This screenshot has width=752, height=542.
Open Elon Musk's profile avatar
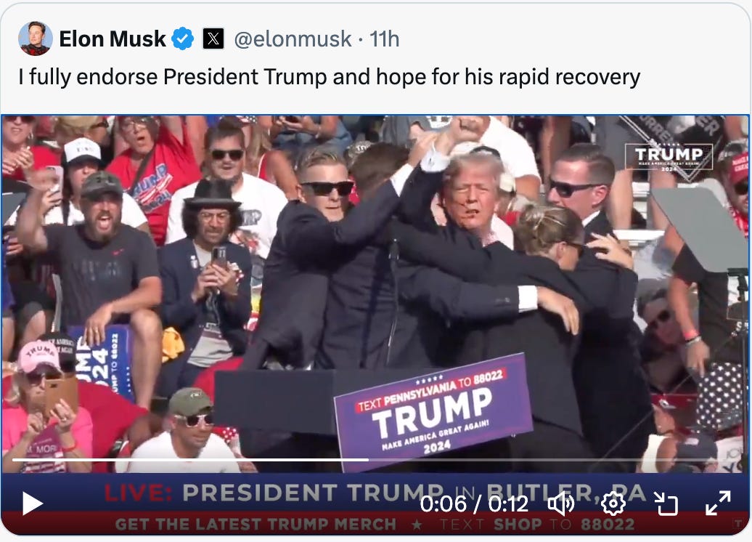(36, 39)
